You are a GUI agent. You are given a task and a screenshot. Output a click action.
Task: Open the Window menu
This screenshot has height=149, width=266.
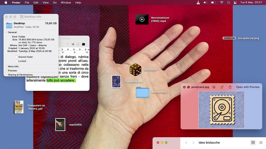(x=66, y=3)
